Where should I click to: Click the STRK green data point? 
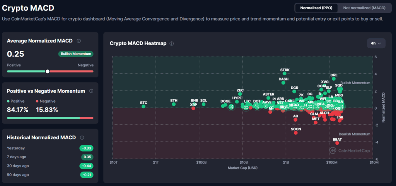click(x=285, y=73)
